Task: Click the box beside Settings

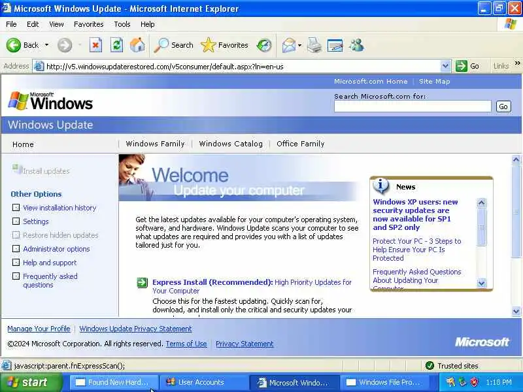Action: tap(16, 221)
